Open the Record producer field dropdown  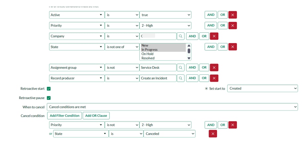tap(77, 78)
